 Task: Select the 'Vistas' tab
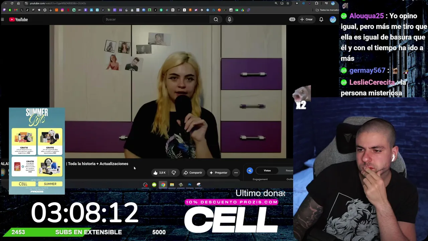(x=267, y=171)
